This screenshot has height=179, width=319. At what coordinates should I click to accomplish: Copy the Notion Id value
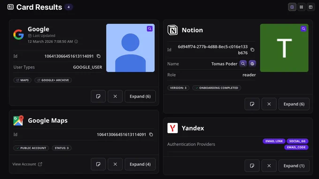(252, 50)
